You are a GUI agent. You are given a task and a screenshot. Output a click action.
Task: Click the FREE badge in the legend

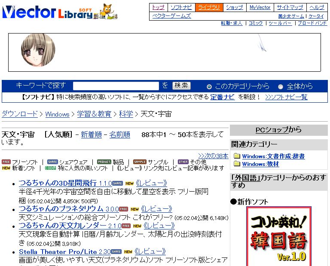coord(6,162)
